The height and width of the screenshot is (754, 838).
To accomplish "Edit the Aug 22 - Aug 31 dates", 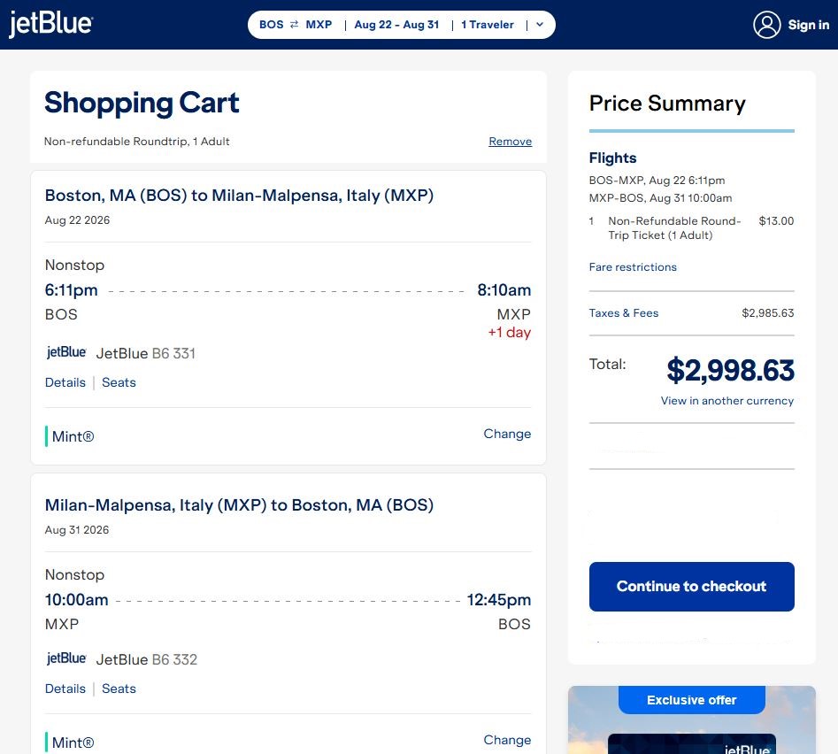I will [x=396, y=25].
